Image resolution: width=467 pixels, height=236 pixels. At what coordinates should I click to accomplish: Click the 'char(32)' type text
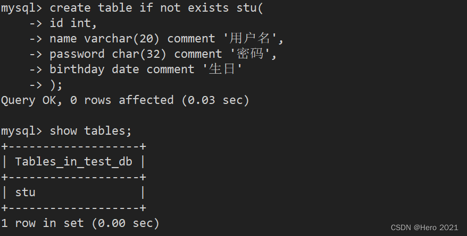click(139, 54)
